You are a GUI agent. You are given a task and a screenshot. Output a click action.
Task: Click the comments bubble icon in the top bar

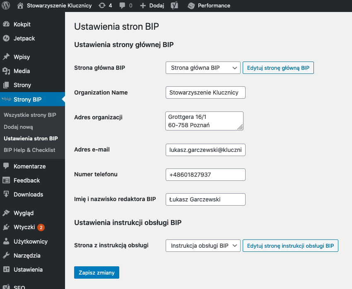point(123,6)
